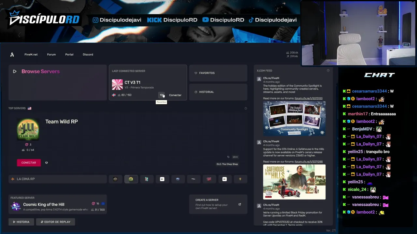The width and height of the screenshot is (417, 234).
Task: Click the FiveM logo in top navigation
Action: pos(12,55)
